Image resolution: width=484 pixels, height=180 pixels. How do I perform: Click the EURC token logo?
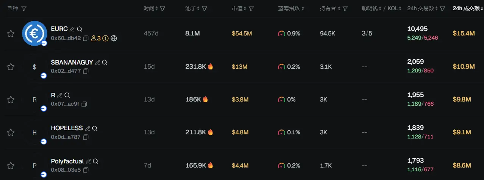(x=34, y=33)
